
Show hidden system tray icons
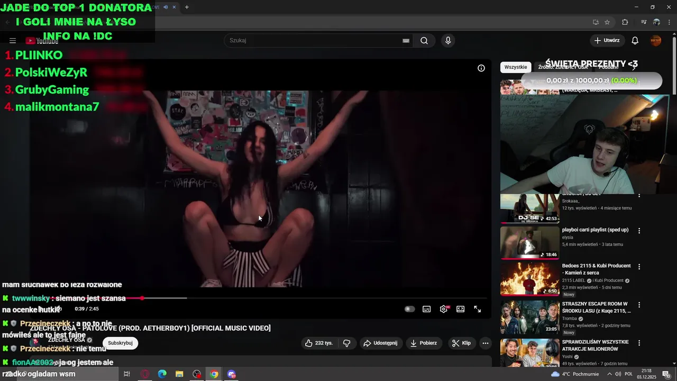coord(609,374)
